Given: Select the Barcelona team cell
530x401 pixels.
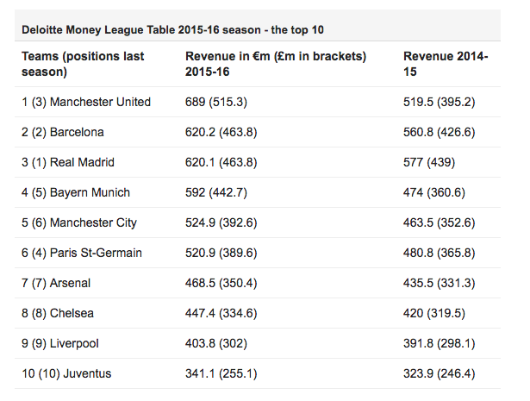Looking at the screenshot, I should [x=63, y=132].
